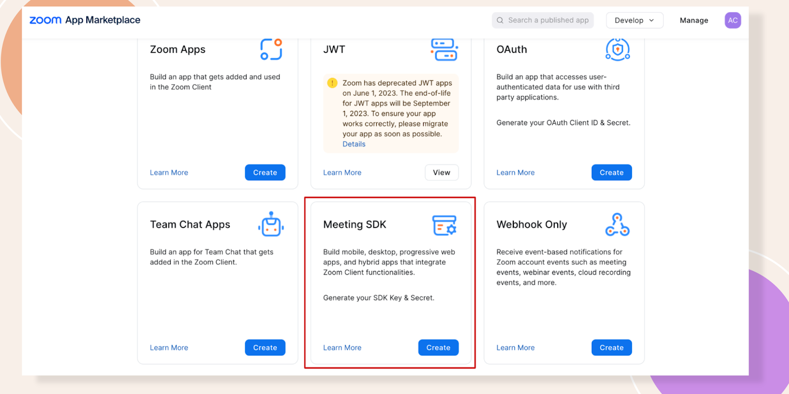Focus the Search a published app field
This screenshot has height=394, width=789.
pyautogui.click(x=542, y=20)
